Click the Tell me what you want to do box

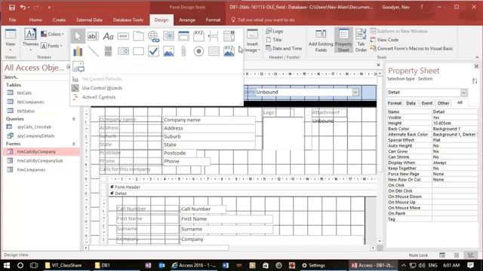pos(266,20)
